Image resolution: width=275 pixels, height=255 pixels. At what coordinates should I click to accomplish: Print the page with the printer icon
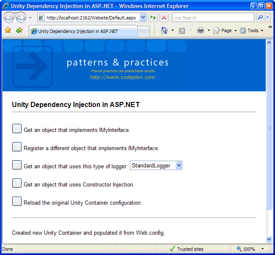(201, 30)
